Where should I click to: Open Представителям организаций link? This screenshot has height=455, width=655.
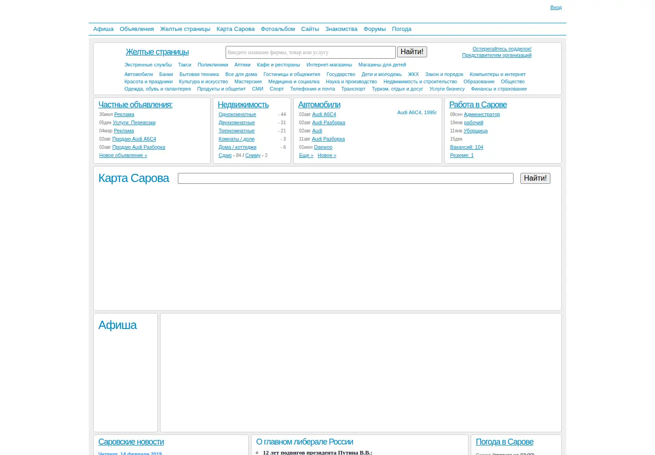tap(497, 55)
